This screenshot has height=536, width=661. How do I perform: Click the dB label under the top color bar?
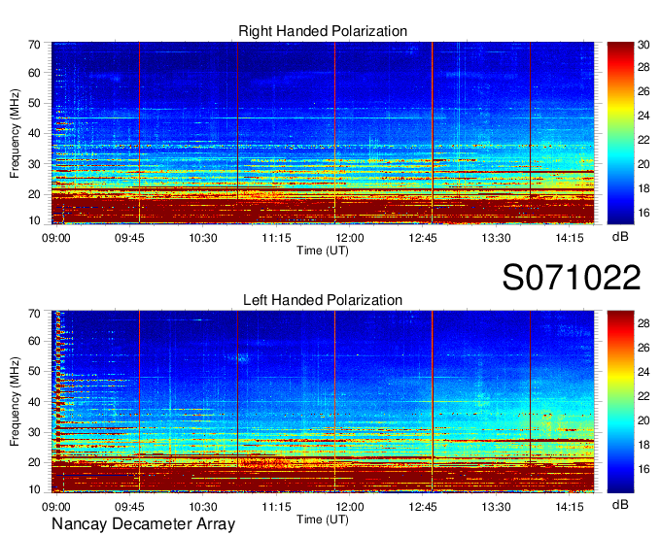[620, 237]
